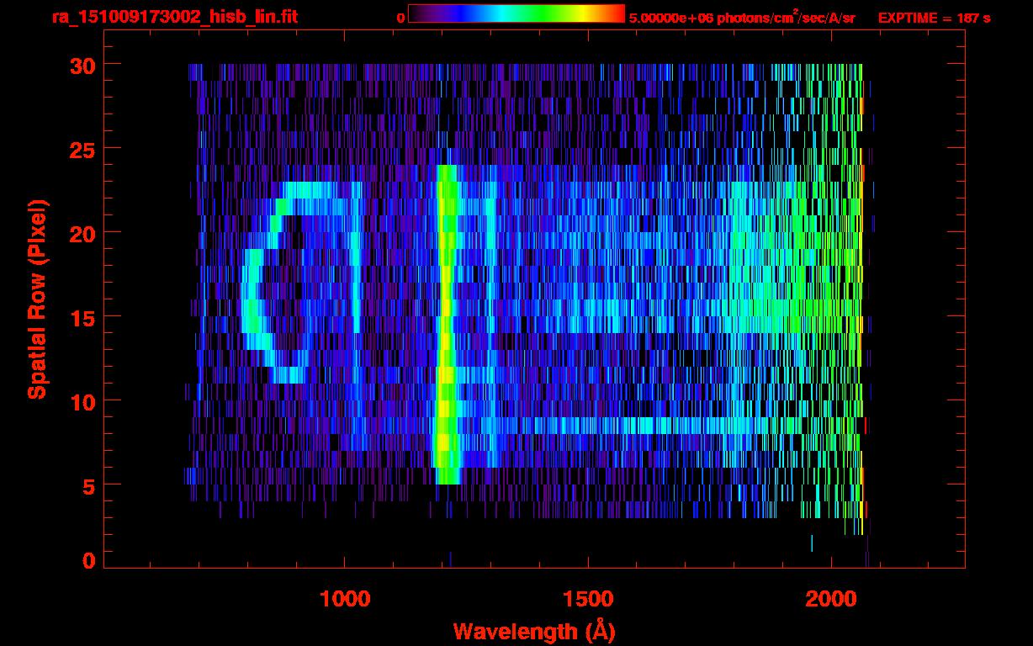1033x646 pixels.
Task: Click the Spatial Row (Pixel) axis title
Action: (36, 299)
